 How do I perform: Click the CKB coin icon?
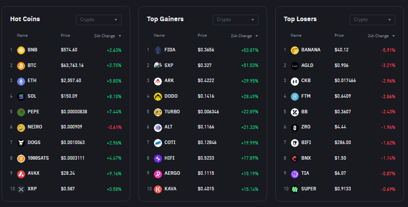pyautogui.click(x=295, y=82)
